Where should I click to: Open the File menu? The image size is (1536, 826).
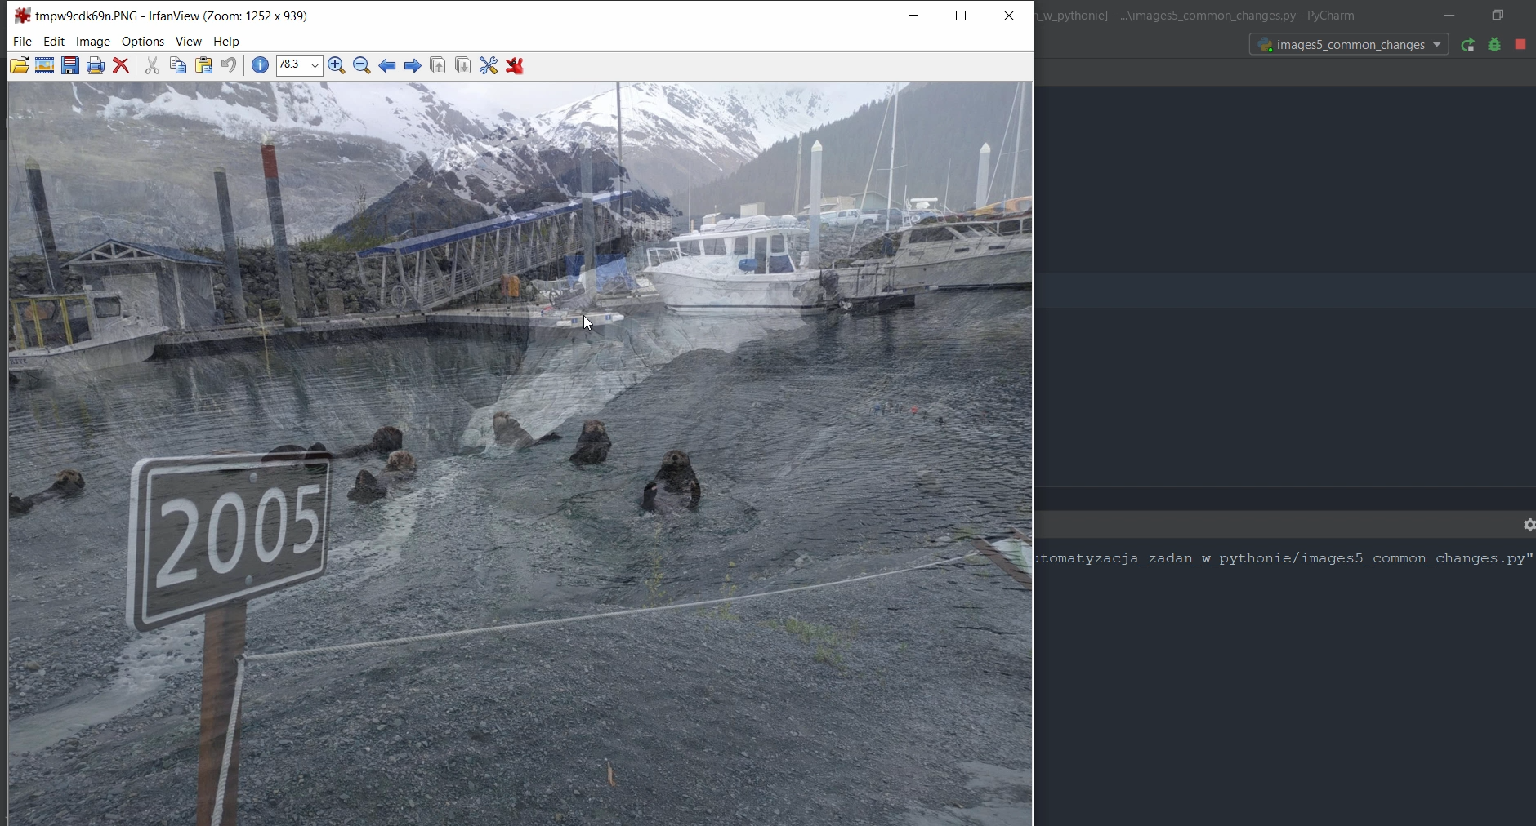[22, 42]
